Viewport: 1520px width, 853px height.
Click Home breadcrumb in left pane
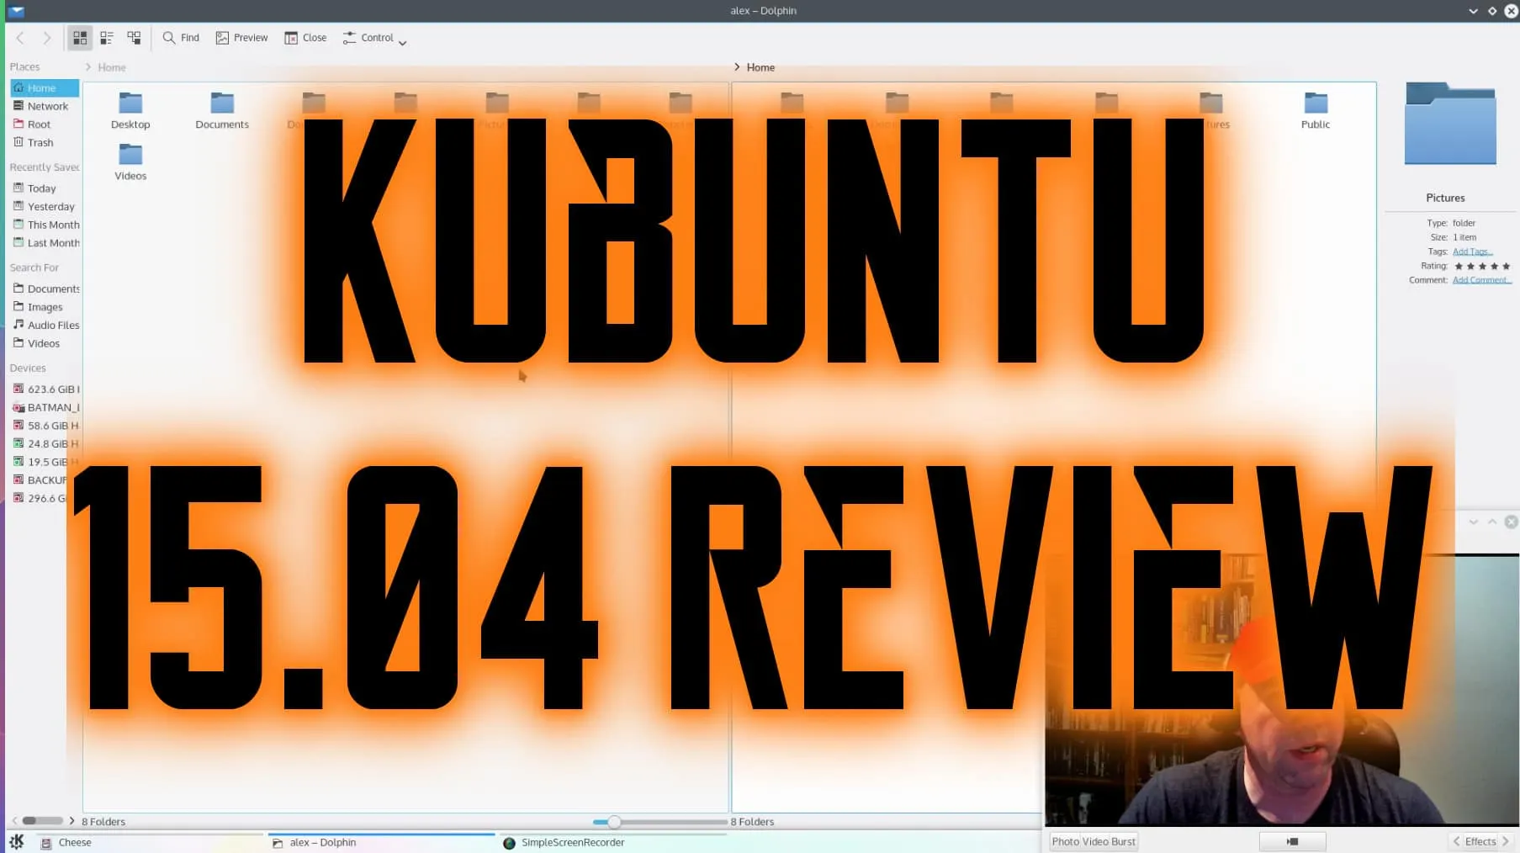click(112, 67)
